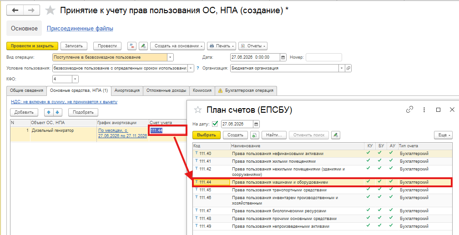Screen dimensions: 459x235
Task: Click the На дату field in План счетов
Action: point(237,124)
